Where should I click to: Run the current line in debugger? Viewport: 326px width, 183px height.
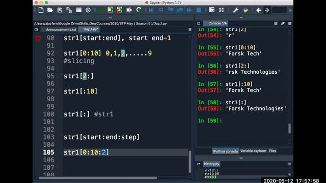point(161,10)
